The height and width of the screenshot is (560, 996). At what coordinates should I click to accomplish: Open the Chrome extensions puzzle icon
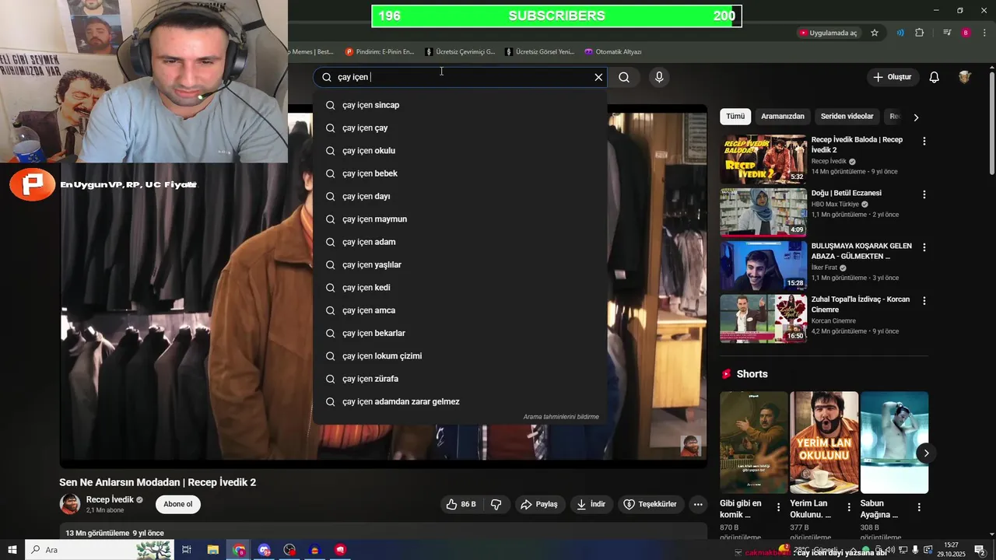tap(920, 33)
